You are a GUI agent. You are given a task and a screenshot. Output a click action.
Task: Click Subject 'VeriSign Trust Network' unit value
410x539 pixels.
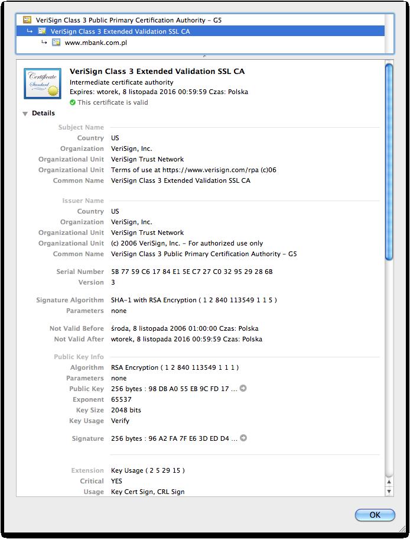(147, 159)
